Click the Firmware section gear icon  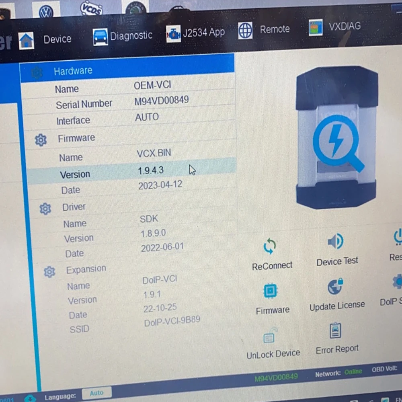pyautogui.click(x=41, y=140)
